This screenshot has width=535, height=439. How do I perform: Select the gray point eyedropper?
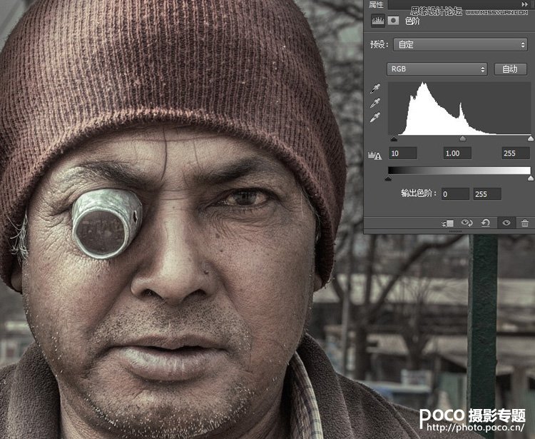(x=376, y=104)
